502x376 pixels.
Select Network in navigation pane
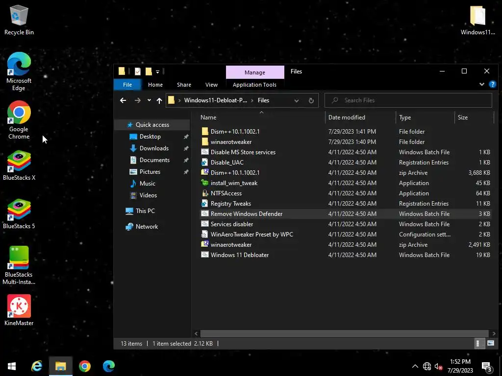146,226
